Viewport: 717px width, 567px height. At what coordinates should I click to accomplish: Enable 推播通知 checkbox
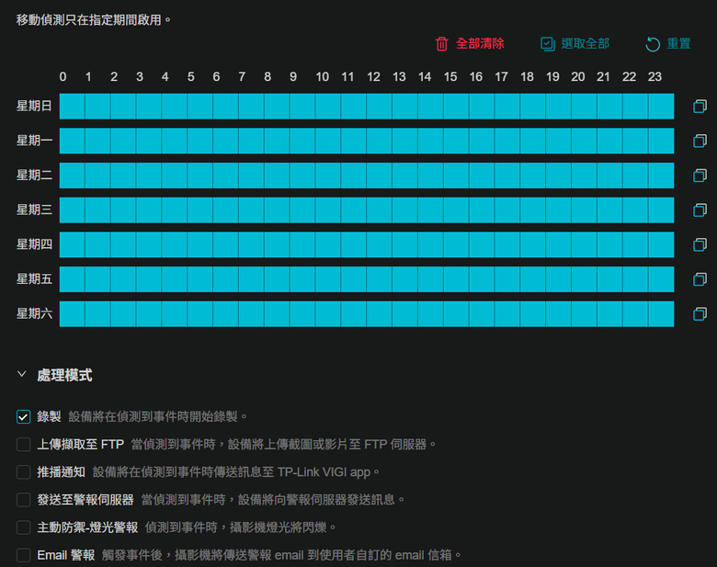(23, 472)
